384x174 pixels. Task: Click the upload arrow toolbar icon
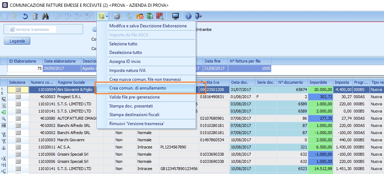pos(129,17)
